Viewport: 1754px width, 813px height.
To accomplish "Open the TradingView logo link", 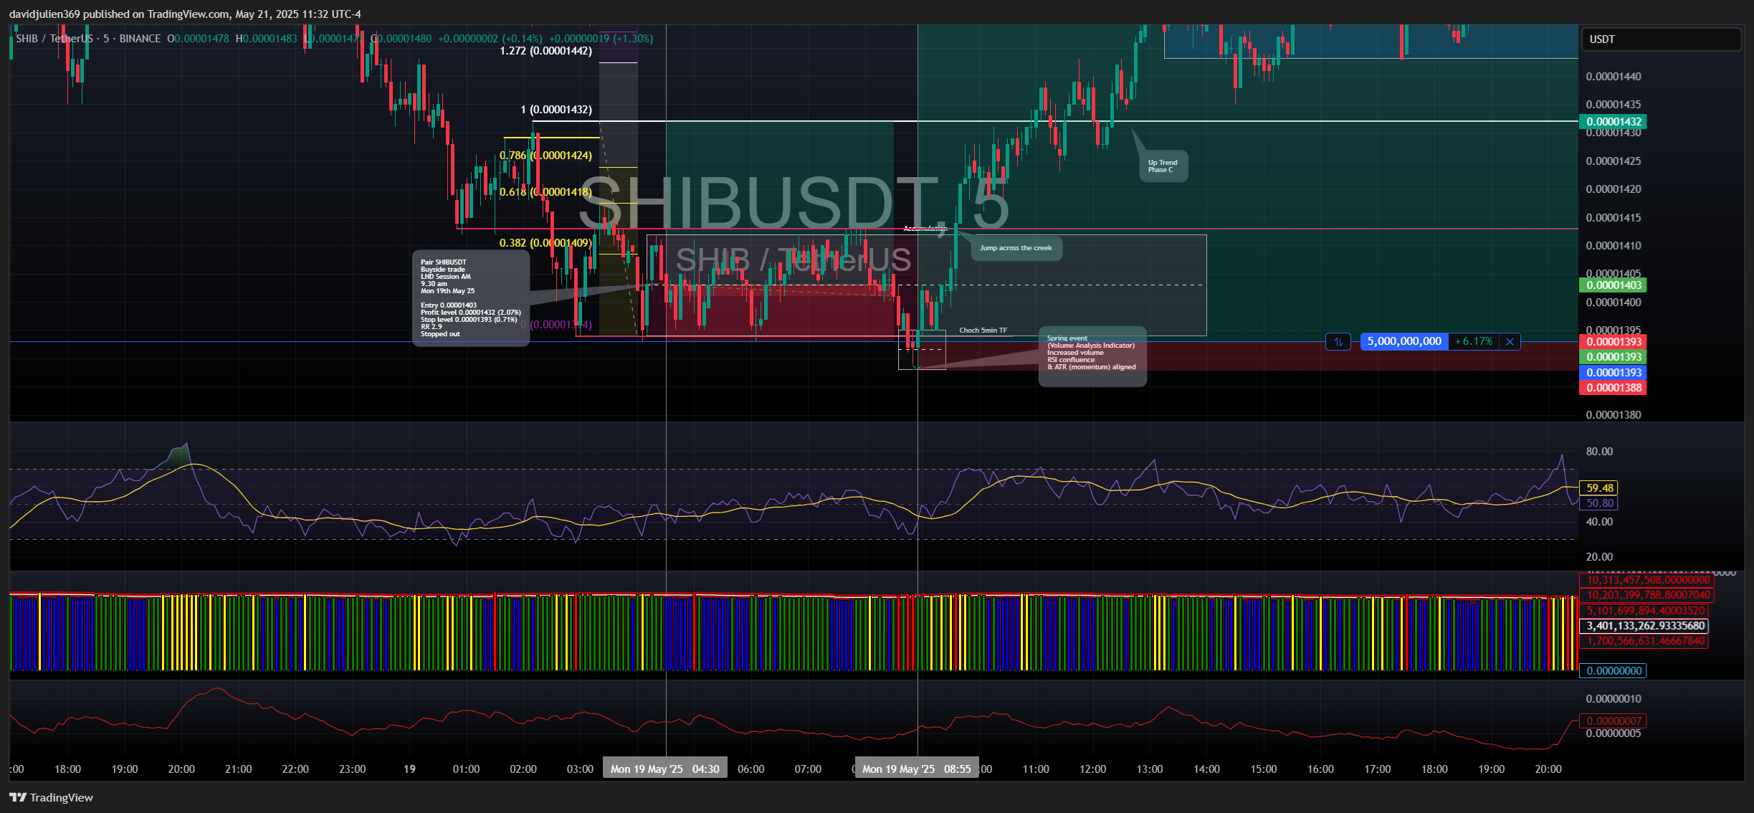I will [51, 797].
